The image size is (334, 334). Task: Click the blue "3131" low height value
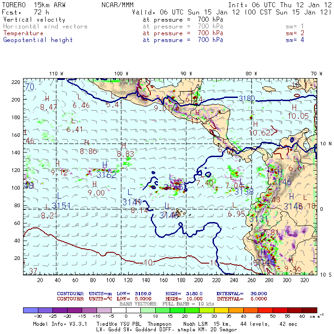coord(258,219)
